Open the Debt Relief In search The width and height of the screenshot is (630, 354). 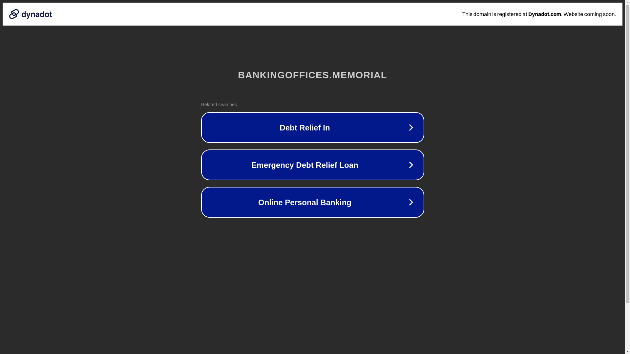[312, 128]
